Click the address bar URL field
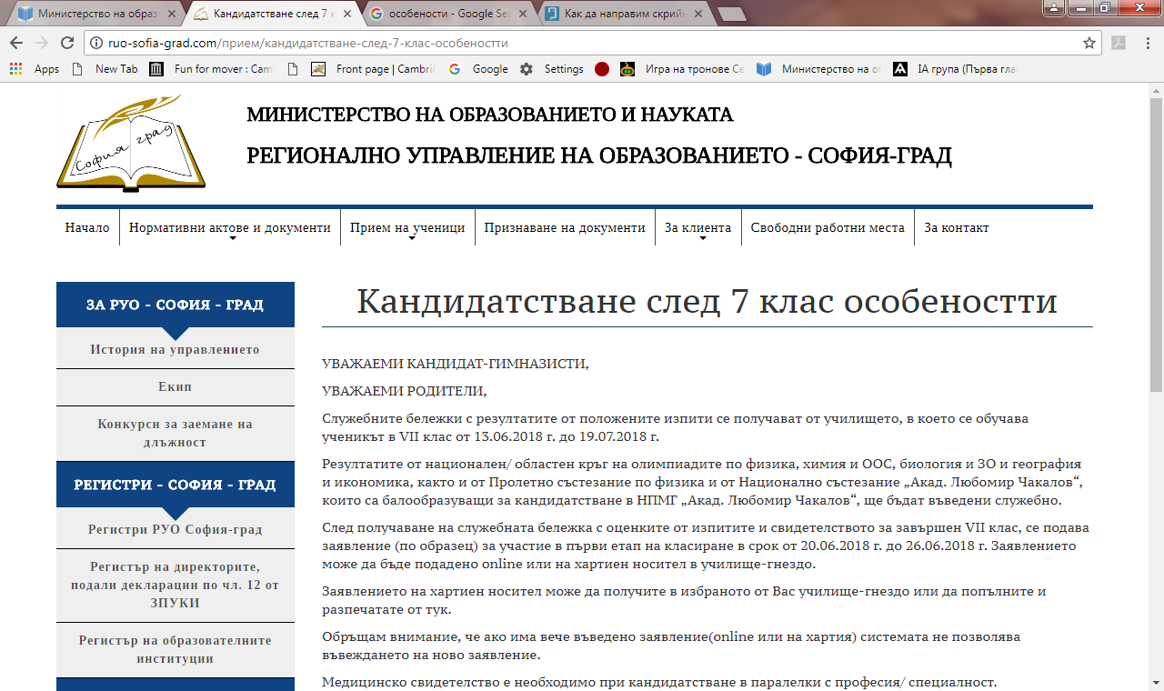The image size is (1164, 691). click(546, 43)
